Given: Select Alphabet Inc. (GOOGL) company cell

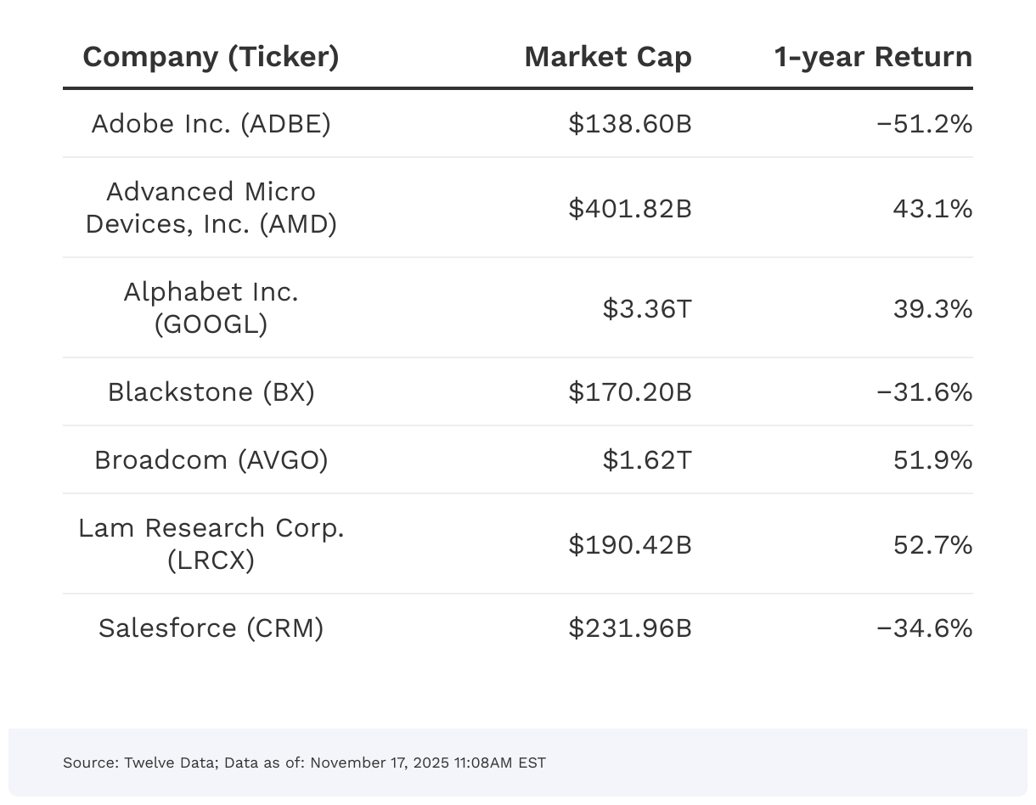Looking at the screenshot, I should pos(211,308).
